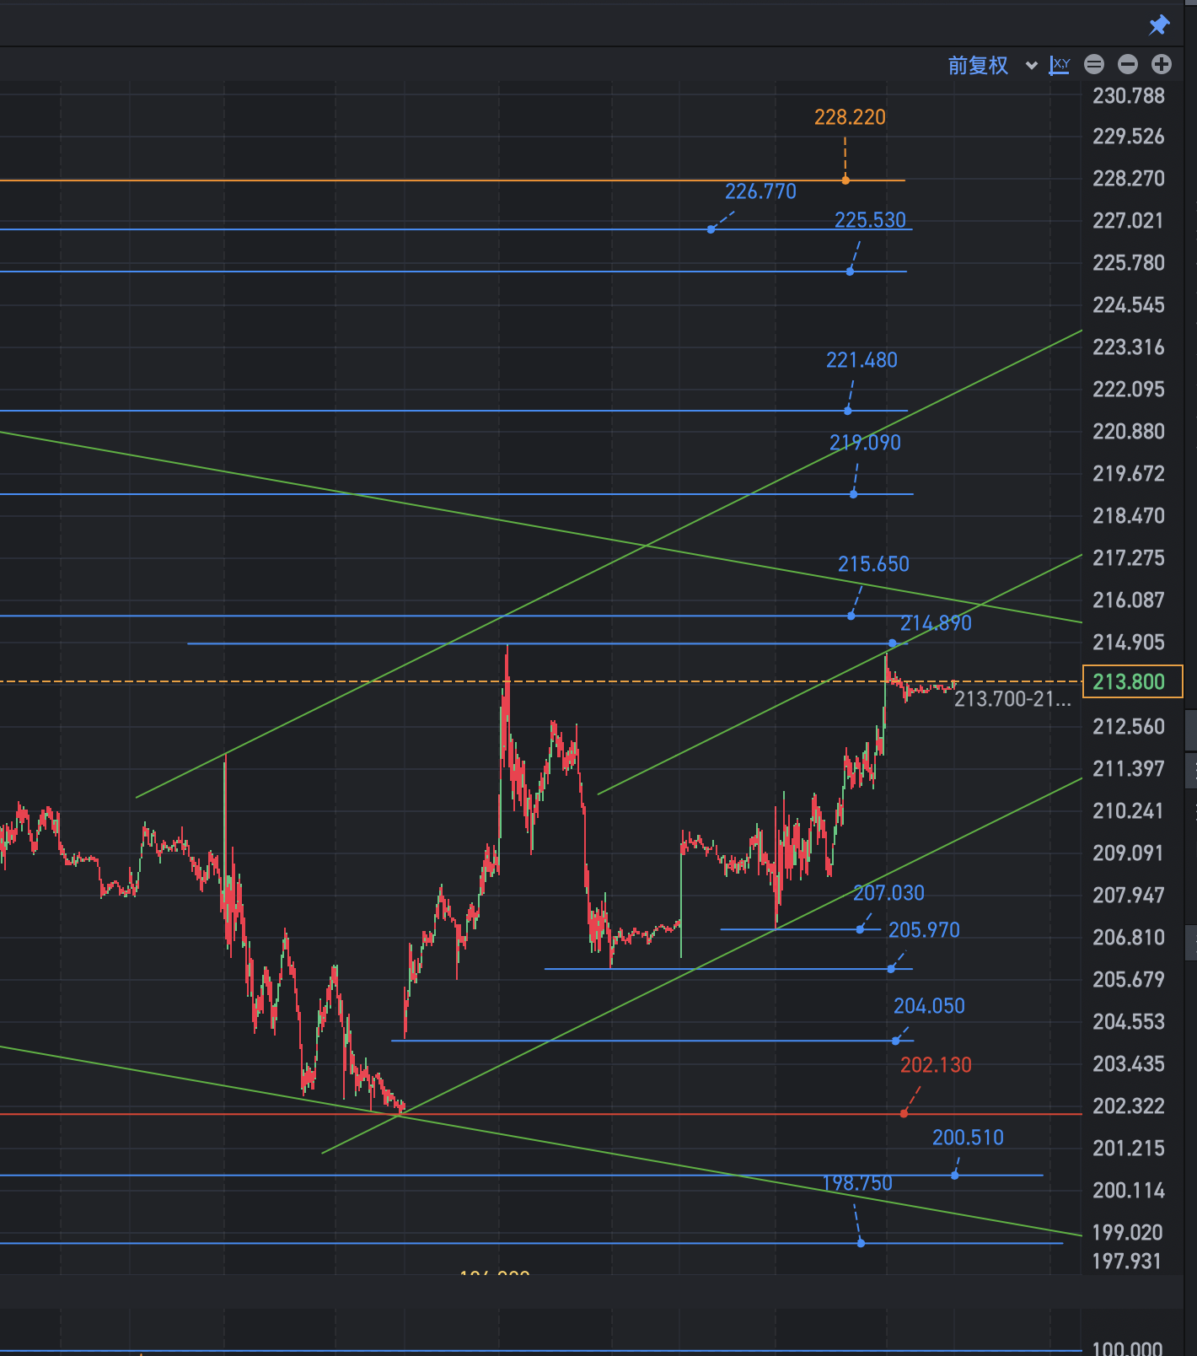The height and width of the screenshot is (1356, 1197).
Task: Select the 200.510 price line label
Action: point(968,1138)
